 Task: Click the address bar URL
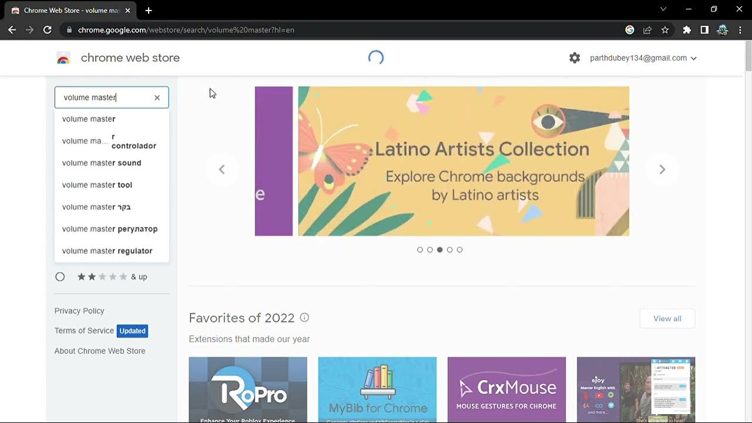[186, 30]
